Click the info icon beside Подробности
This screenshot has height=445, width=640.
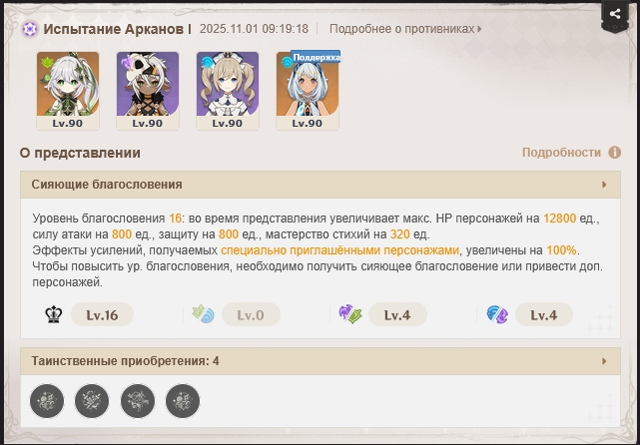coord(615,153)
